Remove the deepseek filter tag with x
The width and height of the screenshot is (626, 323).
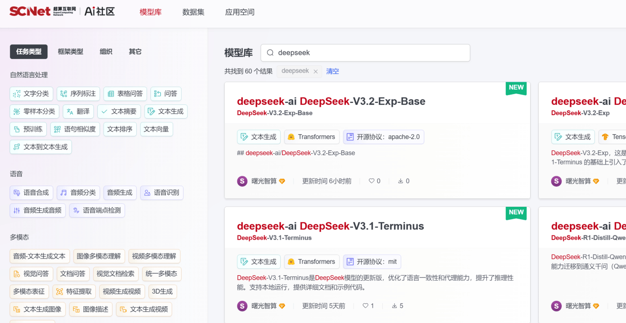pos(316,71)
